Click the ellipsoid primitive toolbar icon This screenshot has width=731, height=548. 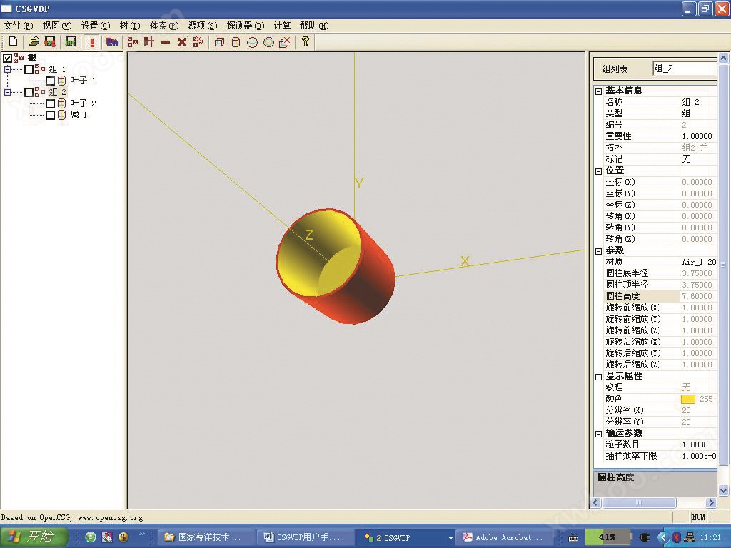click(269, 42)
